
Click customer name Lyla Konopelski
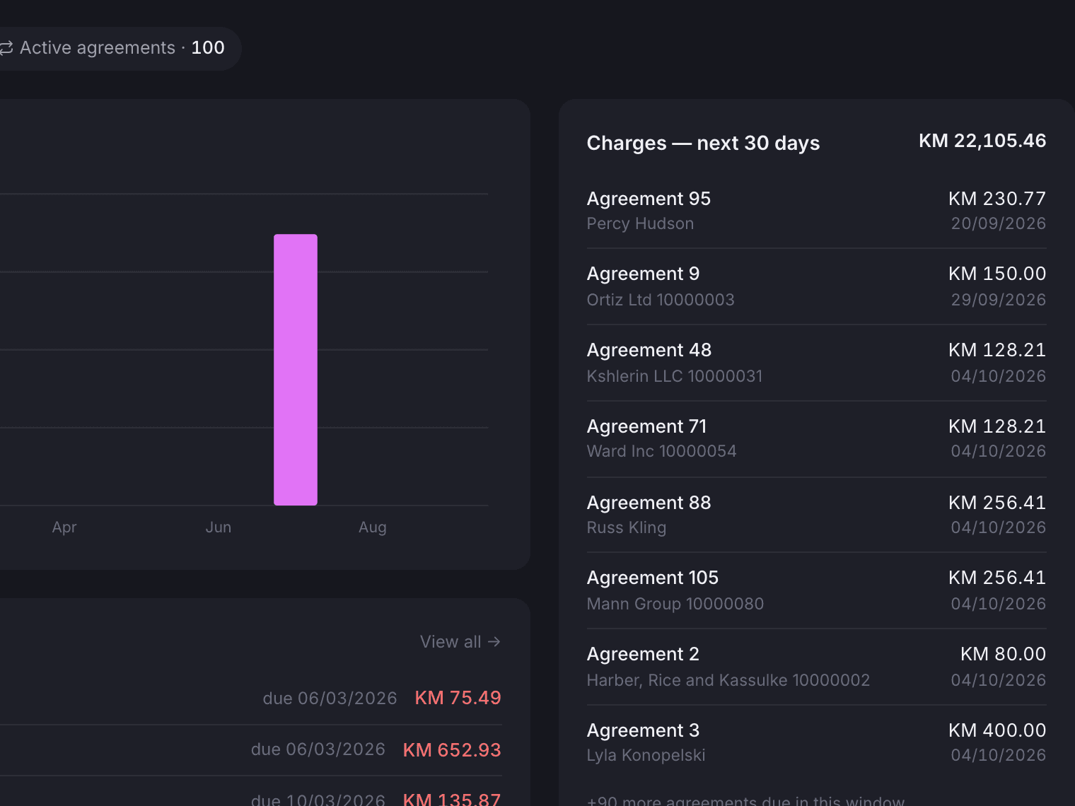(x=646, y=755)
